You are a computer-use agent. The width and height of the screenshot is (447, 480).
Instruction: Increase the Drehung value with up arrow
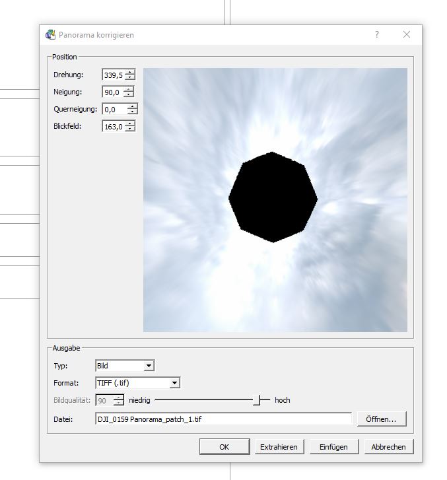129,73
